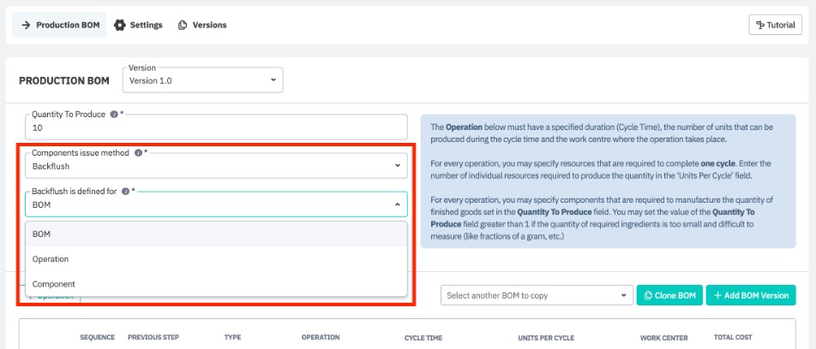Open the Version 1.0 dropdown
Viewport: 816px width, 349px height.
pyautogui.click(x=203, y=80)
